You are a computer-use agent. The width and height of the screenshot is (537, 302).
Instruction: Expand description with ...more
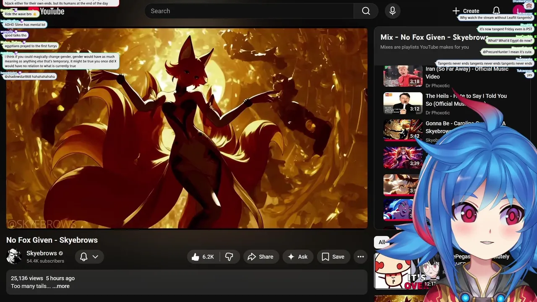coord(61,286)
